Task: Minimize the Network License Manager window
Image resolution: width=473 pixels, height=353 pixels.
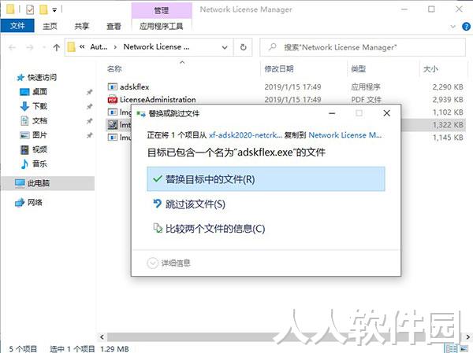Action: (x=404, y=9)
